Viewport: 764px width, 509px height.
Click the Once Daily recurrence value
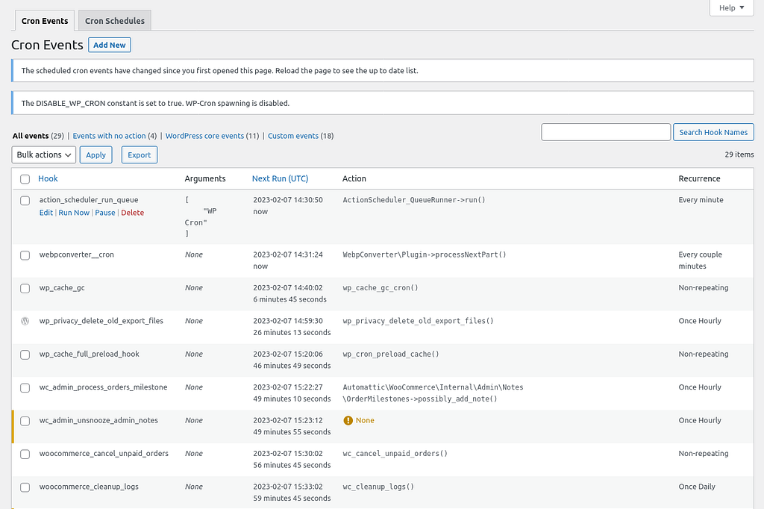pyautogui.click(x=697, y=487)
